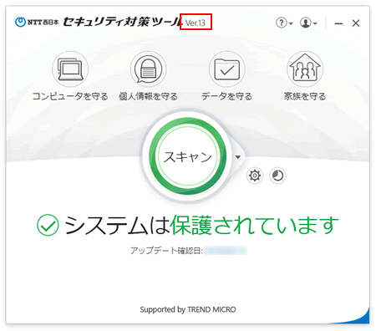The width and height of the screenshot is (376, 331).
Task: Start the green スキャン button
Action: point(187,156)
